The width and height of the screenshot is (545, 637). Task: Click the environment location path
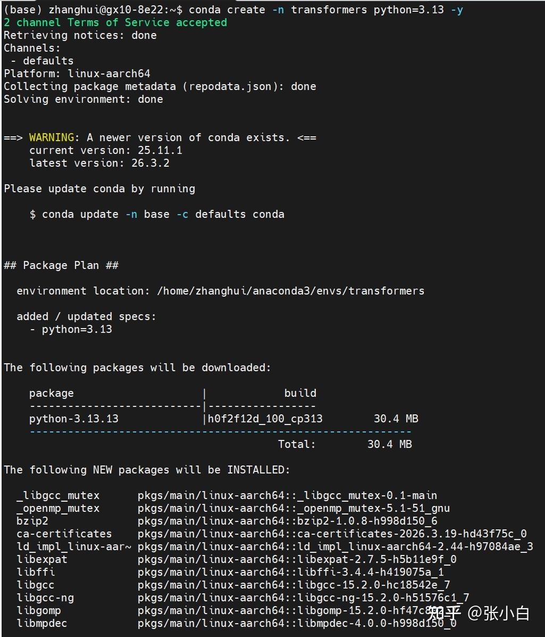coord(290,291)
